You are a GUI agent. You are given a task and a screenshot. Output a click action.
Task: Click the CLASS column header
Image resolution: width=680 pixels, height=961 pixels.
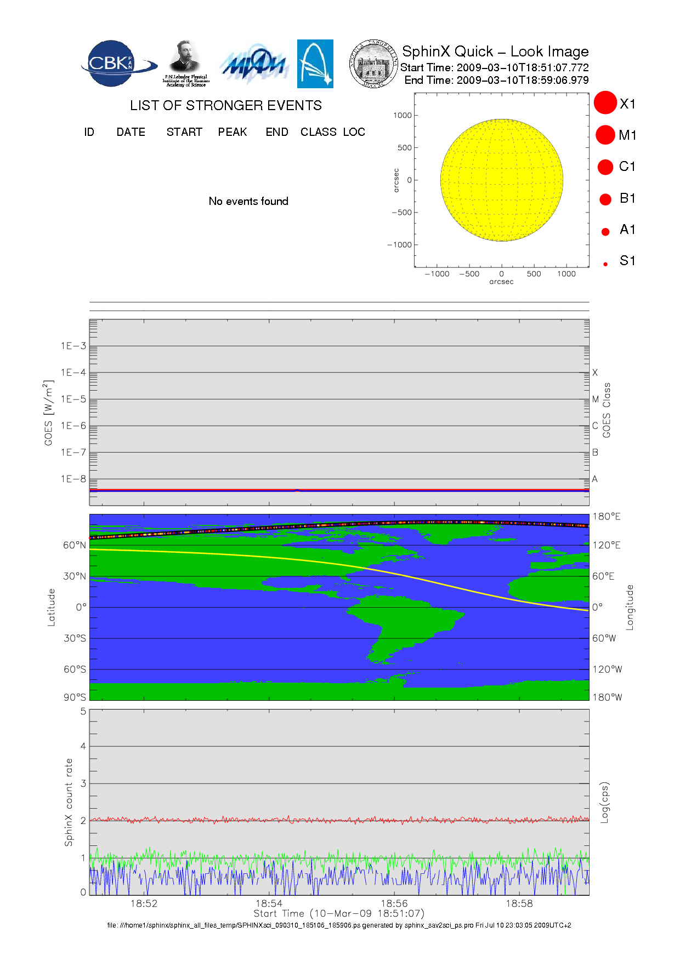(x=318, y=132)
